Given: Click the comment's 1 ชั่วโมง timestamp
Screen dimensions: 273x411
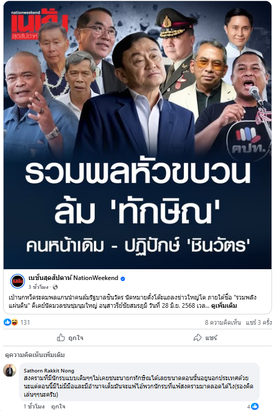Looking at the screenshot, I should point(34,407).
